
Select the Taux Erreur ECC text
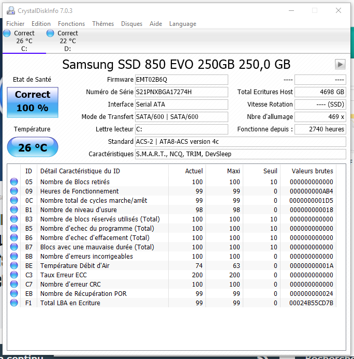click(x=64, y=275)
